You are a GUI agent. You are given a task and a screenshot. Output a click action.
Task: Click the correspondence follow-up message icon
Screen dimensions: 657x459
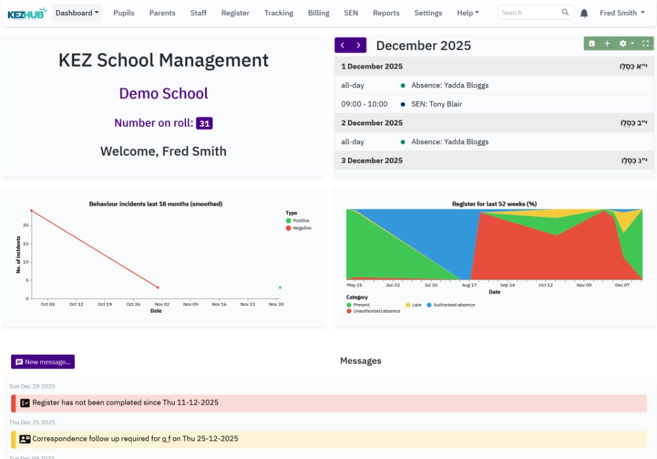22,438
